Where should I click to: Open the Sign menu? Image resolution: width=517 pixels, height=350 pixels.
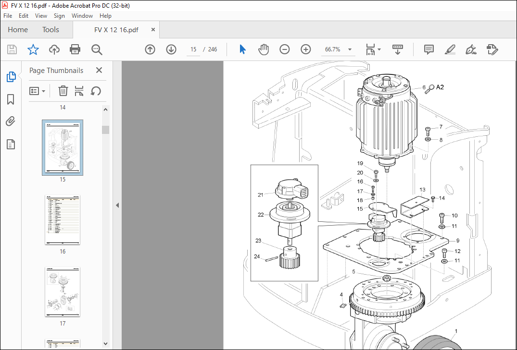pos(59,16)
